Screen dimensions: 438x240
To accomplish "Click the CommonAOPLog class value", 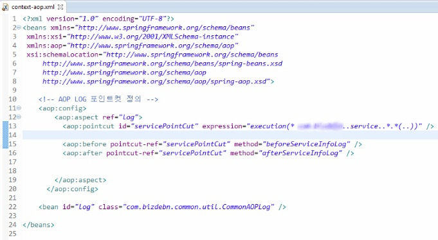I will [x=198, y=207].
